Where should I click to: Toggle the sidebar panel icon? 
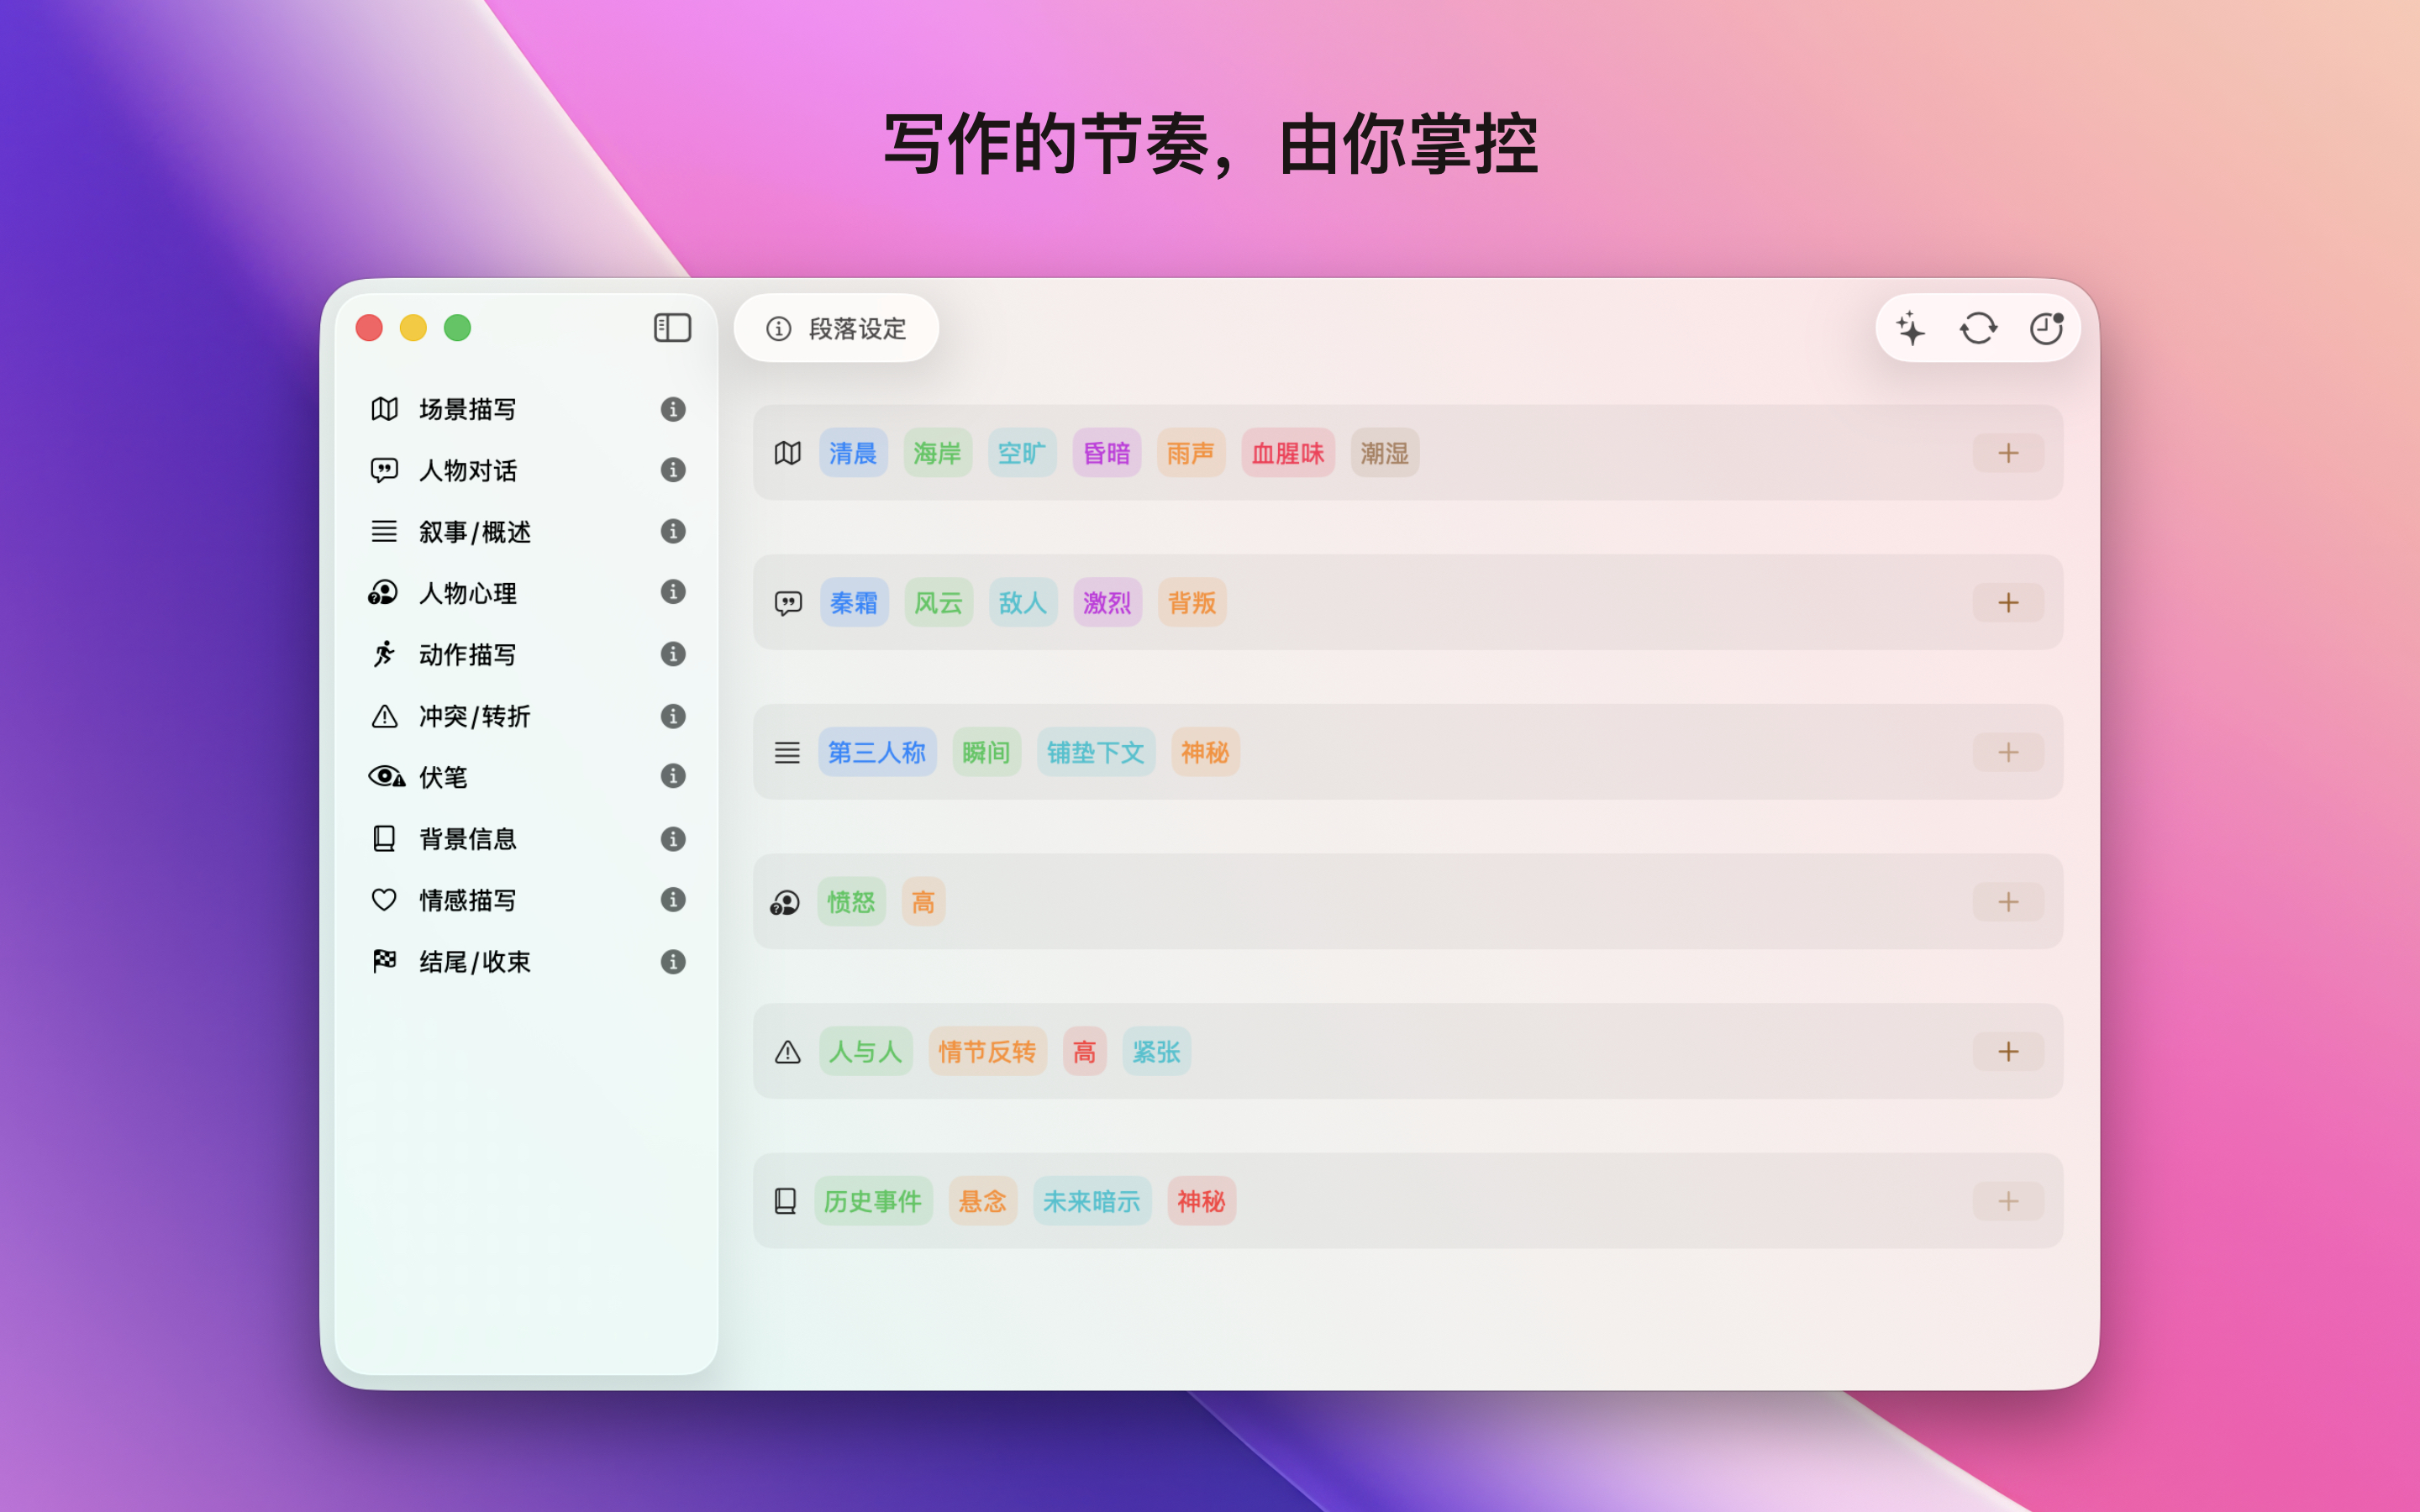[672, 328]
